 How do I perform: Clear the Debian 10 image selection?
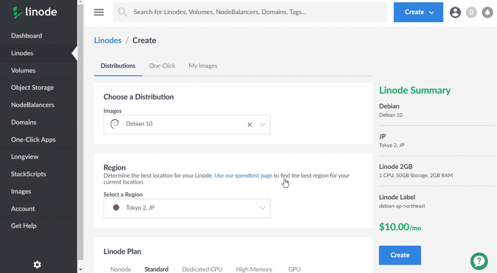pos(249,124)
